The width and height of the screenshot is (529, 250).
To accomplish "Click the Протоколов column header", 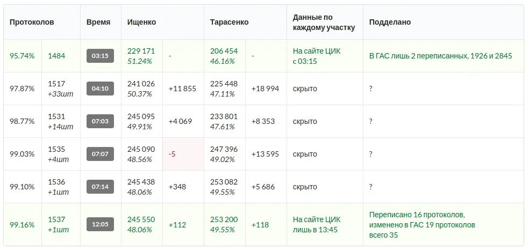I will coord(32,22).
